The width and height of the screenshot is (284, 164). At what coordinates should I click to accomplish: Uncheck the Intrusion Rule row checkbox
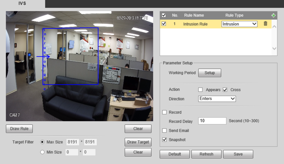click(164, 24)
